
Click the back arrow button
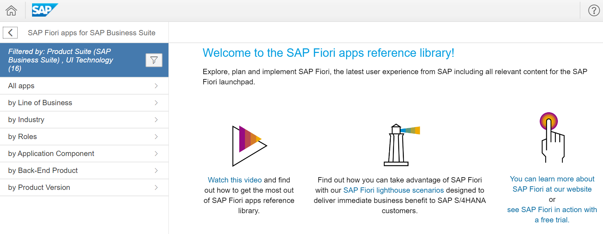coord(10,33)
